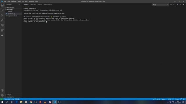Click the line and column indicator
This screenshot has height=104, width=186.
pyautogui.click(x=156, y=99)
